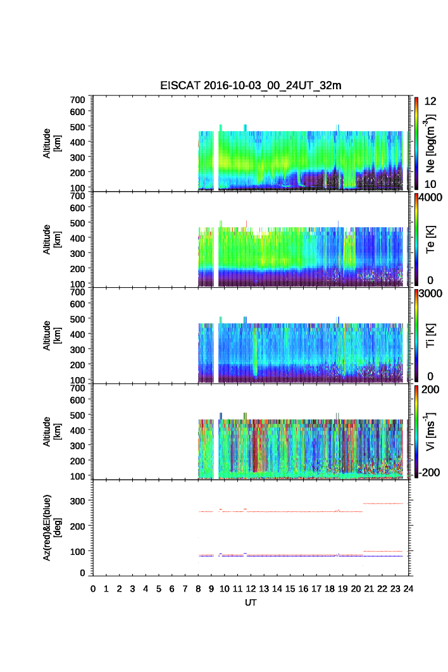Click the '300' tick on Az/El degree axis

coord(78,501)
